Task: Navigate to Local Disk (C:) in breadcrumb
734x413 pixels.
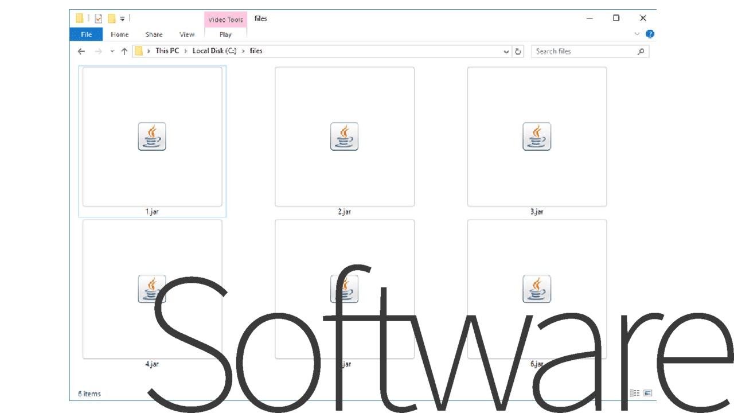Action: [214, 51]
